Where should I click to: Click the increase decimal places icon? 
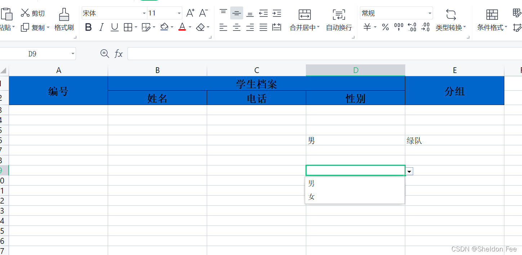point(412,27)
